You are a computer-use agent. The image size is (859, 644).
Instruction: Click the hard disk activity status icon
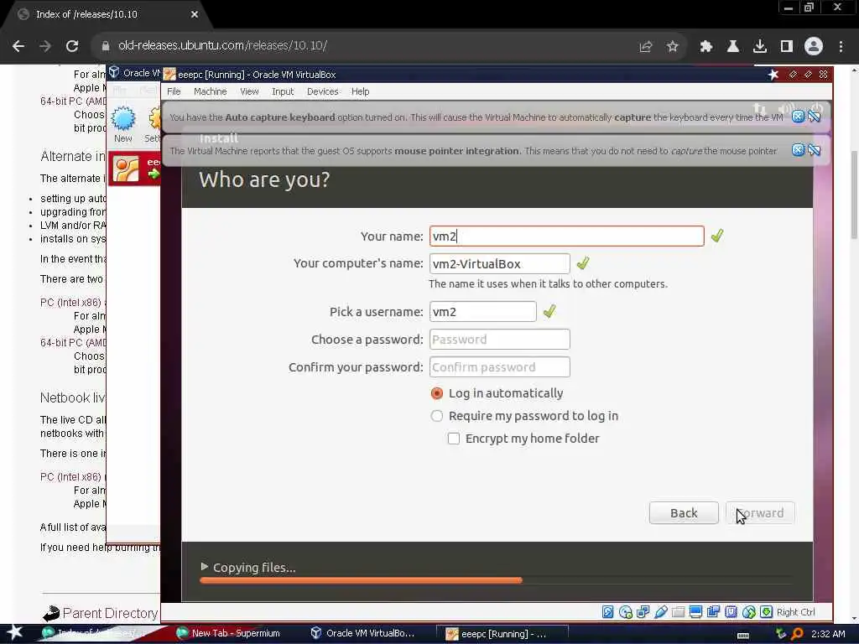pos(607,611)
